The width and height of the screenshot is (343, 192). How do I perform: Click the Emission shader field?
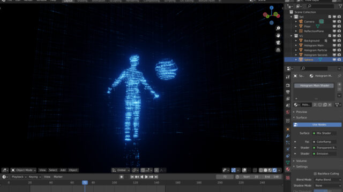324,154
